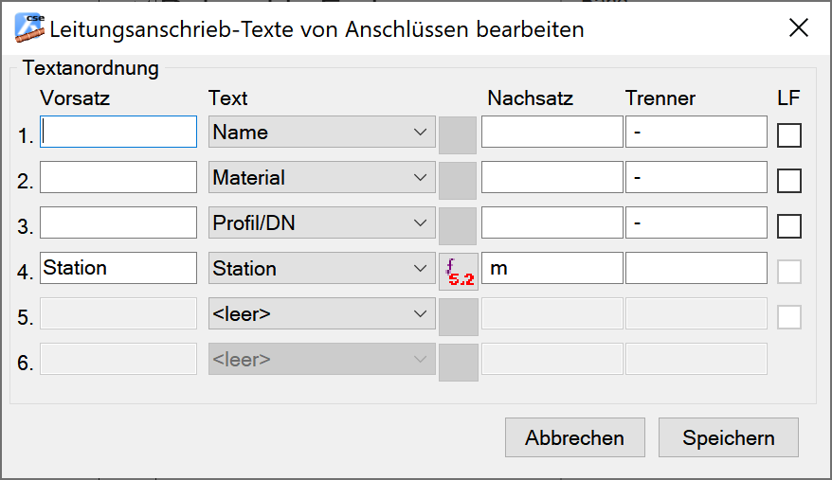Click the gray format button beside Profil/DN
This screenshot has width=832, height=480.
[x=459, y=225]
